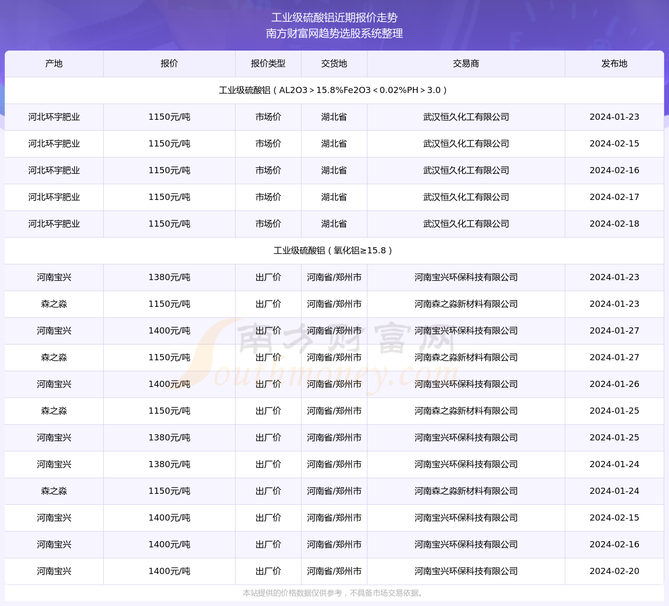669x606 pixels.
Task: Click 2024-01-23 in the 河北环宇肥业 row
Action: click(x=615, y=117)
